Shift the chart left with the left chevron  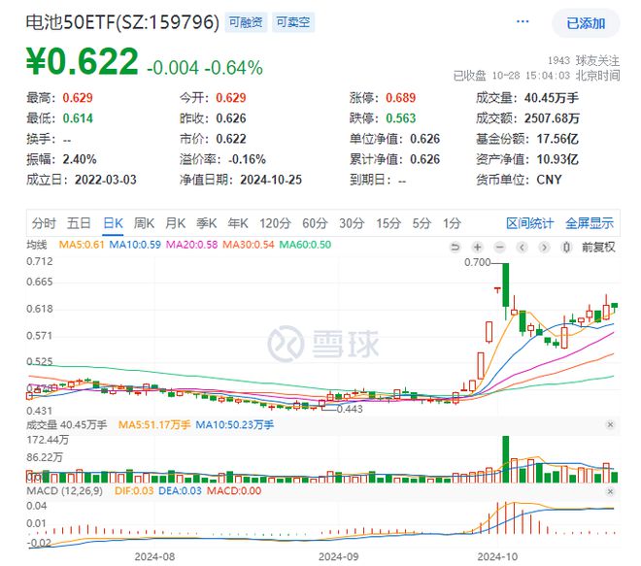click(x=522, y=247)
